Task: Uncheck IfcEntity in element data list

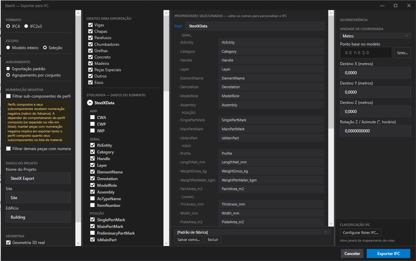Action: [x=92, y=145]
